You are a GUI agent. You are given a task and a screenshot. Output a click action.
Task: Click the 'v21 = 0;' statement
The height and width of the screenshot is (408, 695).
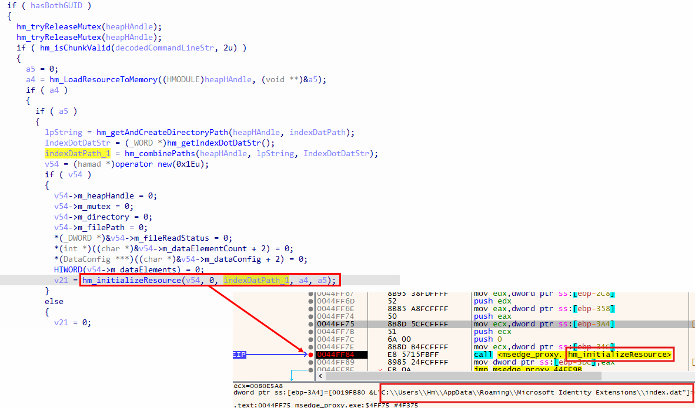coord(73,323)
